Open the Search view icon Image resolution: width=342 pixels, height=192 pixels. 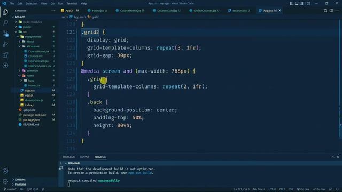tap(5, 22)
